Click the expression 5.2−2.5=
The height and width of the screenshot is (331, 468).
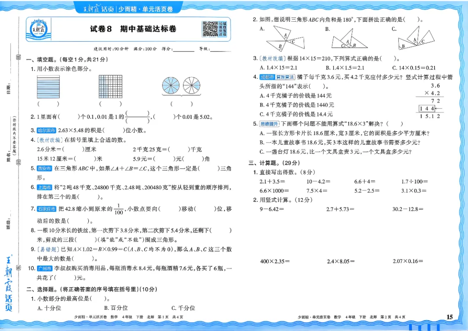pos(367,191)
